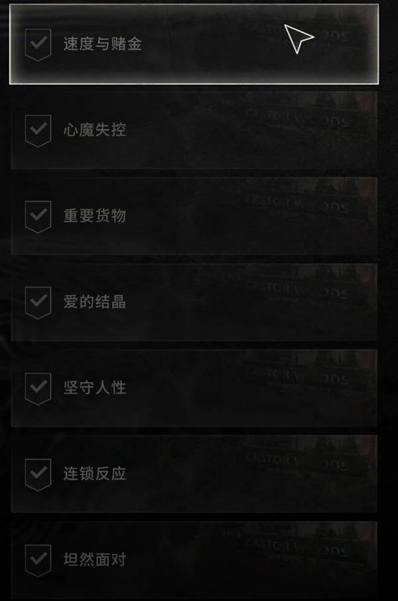Choose the 爱的结晶 quest label
Screen dimensions: 398x601
[x=95, y=301]
